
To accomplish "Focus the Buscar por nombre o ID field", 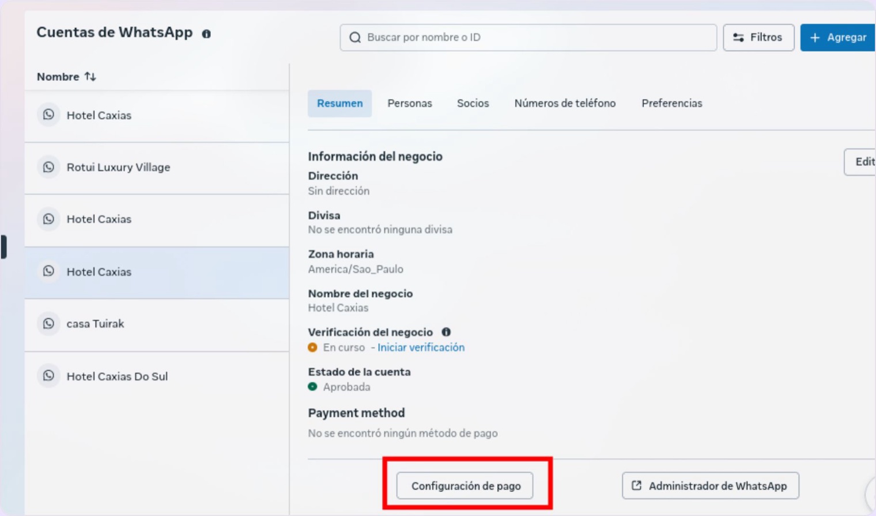I will (528, 37).
